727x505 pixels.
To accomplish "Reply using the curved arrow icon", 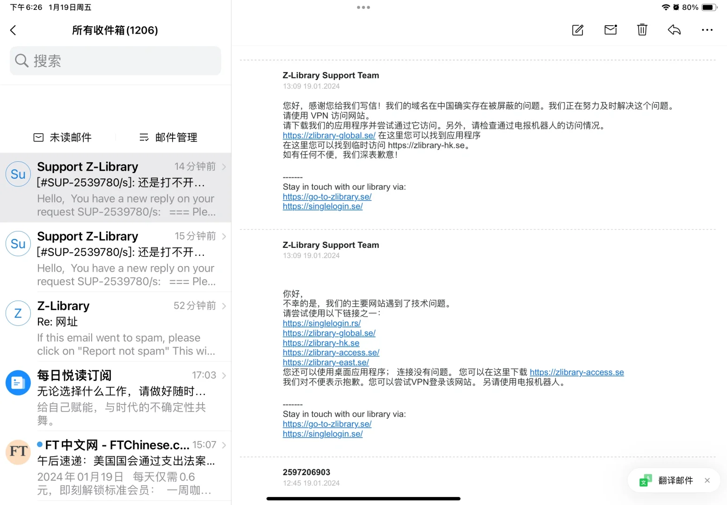I will pyautogui.click(x=674, y=30).
